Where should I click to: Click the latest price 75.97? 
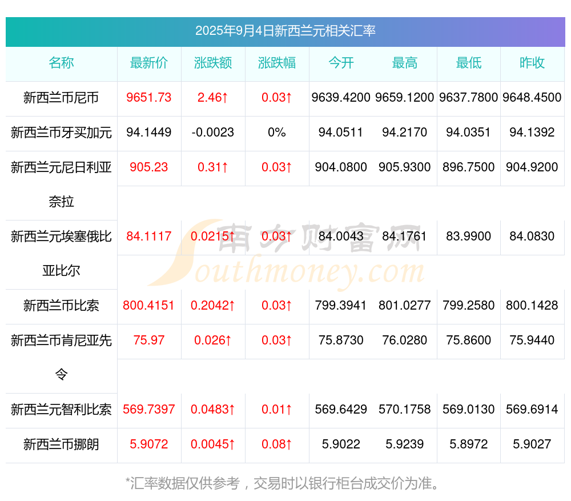(x=149, y=340)
